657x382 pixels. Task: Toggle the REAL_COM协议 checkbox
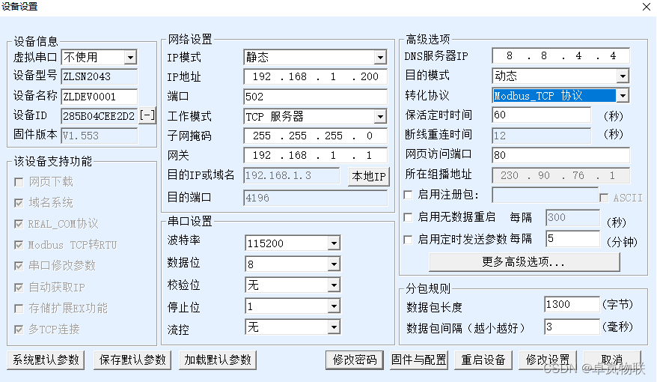click(19, 224)
